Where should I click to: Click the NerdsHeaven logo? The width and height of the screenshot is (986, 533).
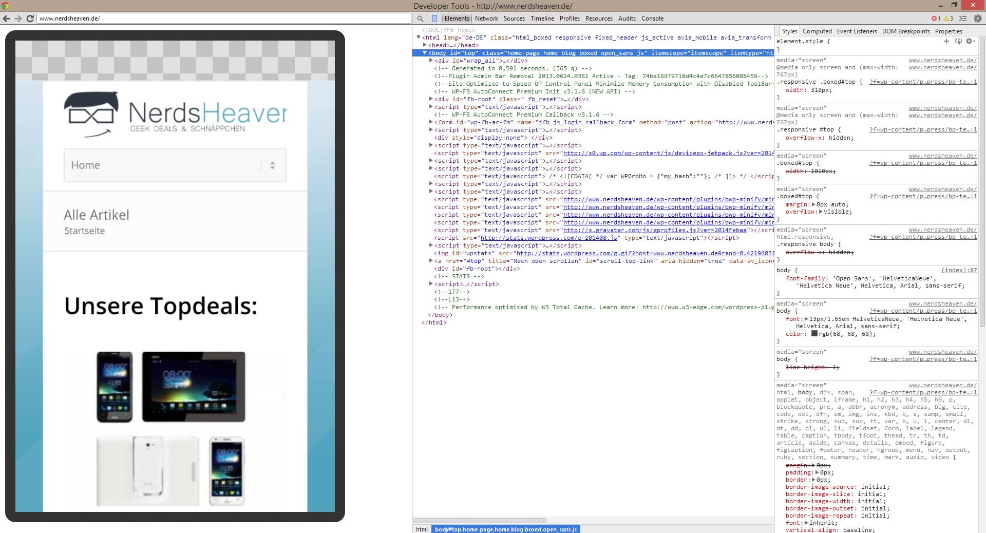[176, 115]
